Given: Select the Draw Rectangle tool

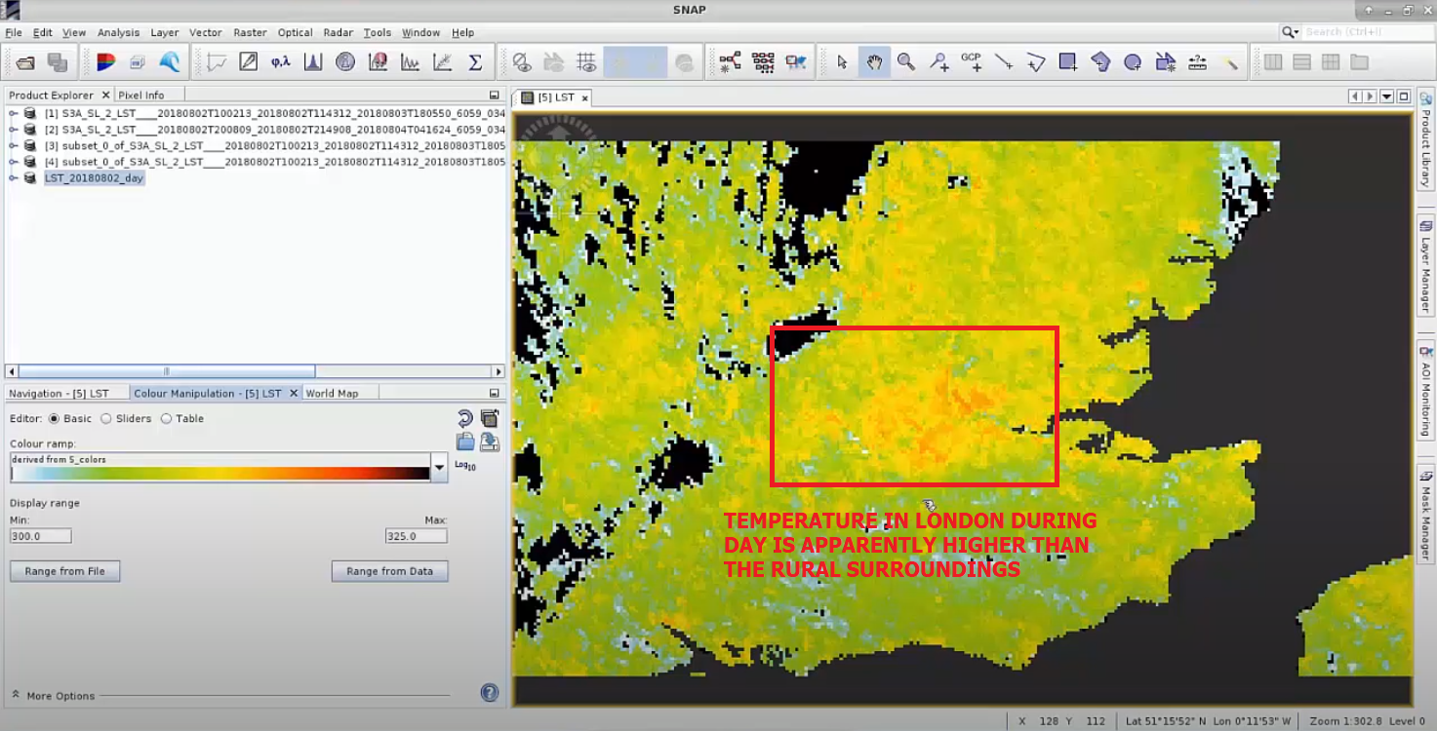Looking at the screenshot, I should (x=1068, y=62).
